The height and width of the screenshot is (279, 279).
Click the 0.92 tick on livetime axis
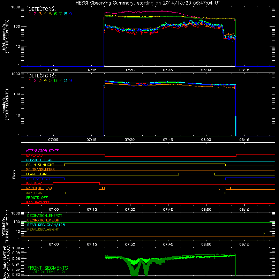16,270
